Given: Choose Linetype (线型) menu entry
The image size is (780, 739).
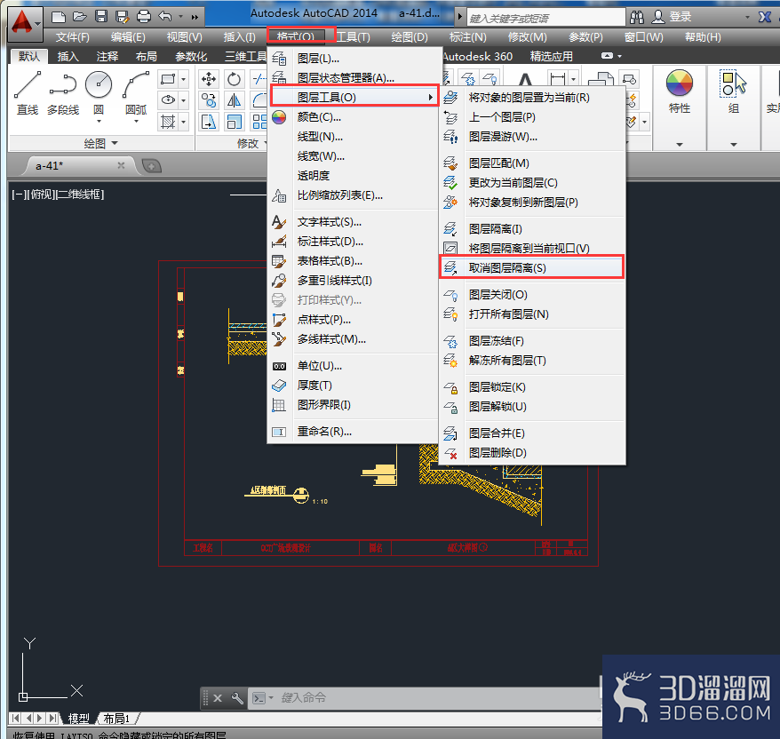Looking at the screenshot, I should click(x=354, y=137).
